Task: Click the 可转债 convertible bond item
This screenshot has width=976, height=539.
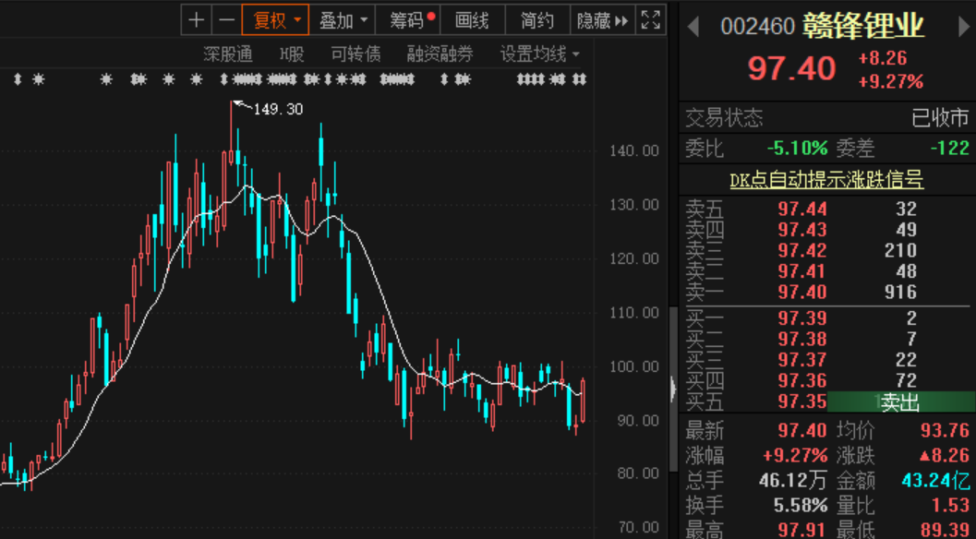Action: [355, 54]
